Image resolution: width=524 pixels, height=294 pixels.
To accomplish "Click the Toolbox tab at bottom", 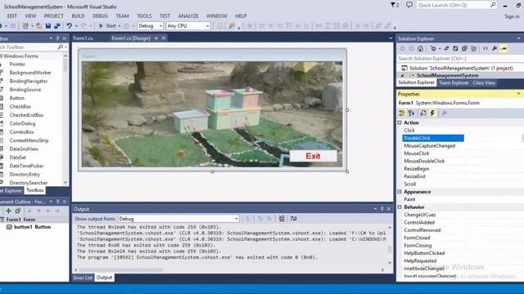I will click(35, 190).
